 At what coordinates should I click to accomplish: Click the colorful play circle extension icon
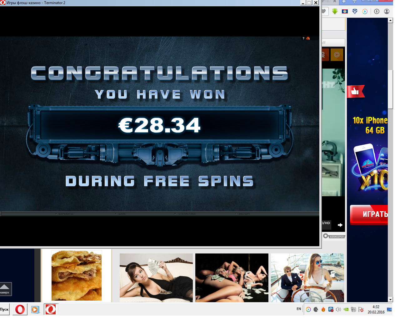point(365,12)
